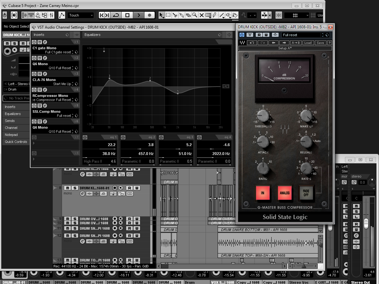Click EQ curve point 2 on the graph

pyautogui.click(x=150, y=80)
